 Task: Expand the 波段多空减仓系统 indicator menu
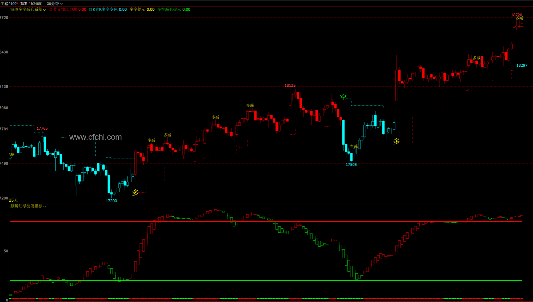click(x=28, y=9)
